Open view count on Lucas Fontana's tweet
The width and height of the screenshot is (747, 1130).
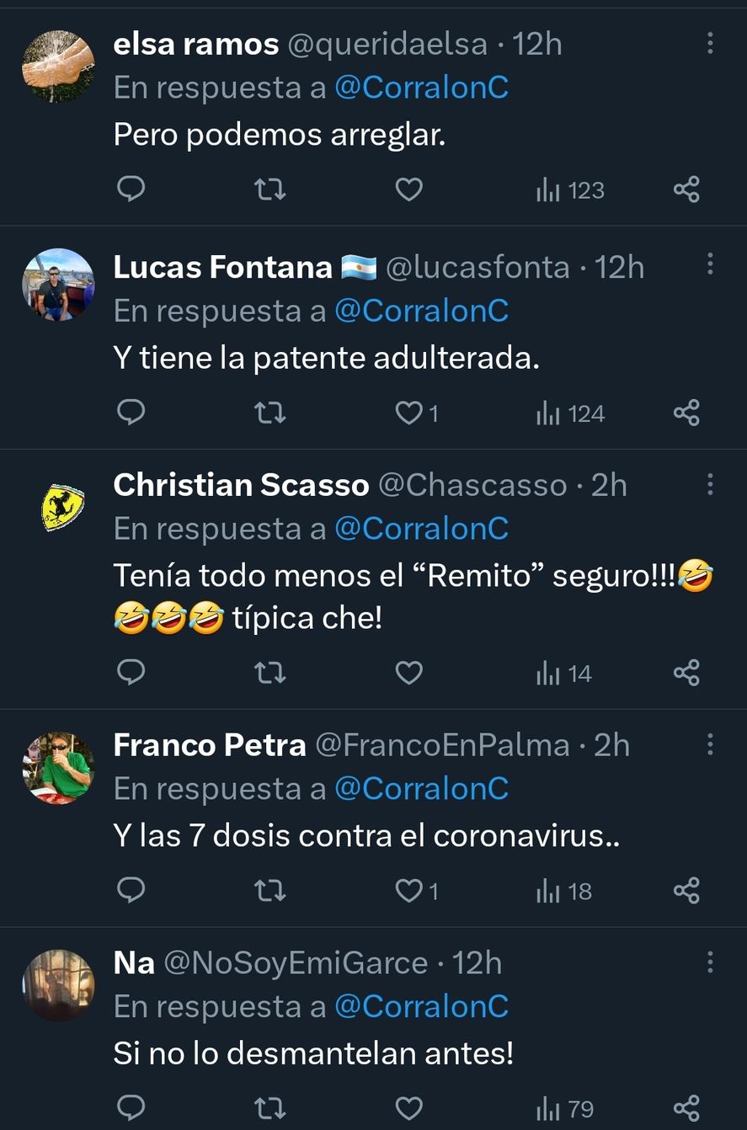(x=570, y=413)
